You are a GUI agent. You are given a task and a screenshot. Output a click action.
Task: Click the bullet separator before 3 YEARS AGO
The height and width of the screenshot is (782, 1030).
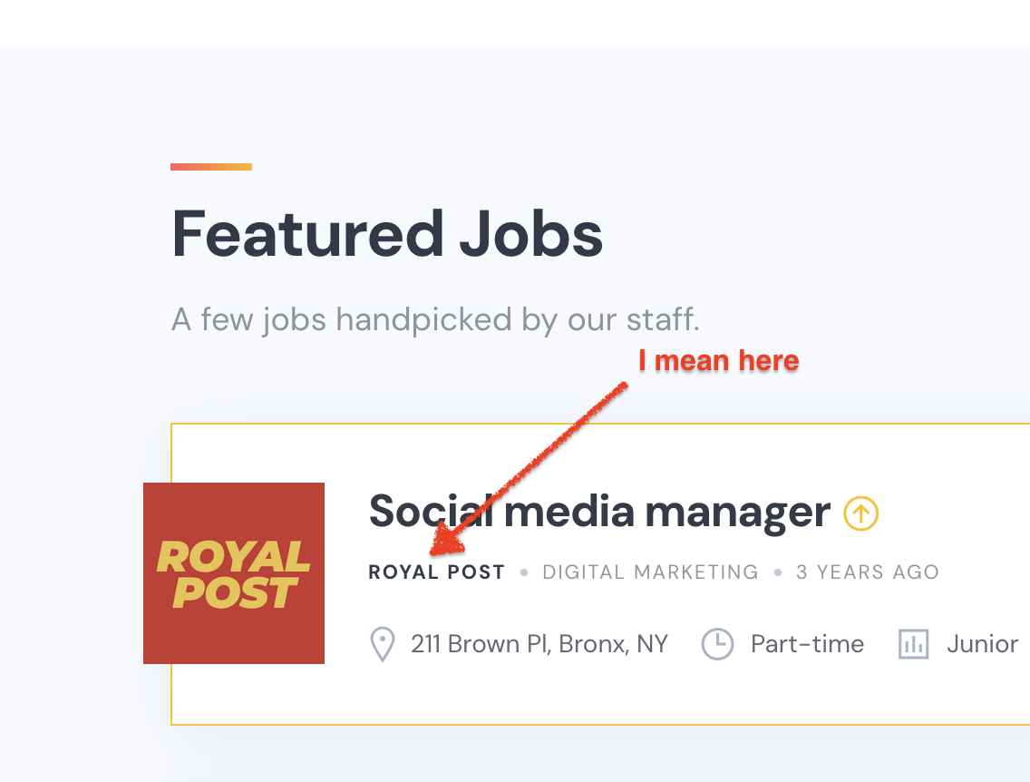(778, 572)
